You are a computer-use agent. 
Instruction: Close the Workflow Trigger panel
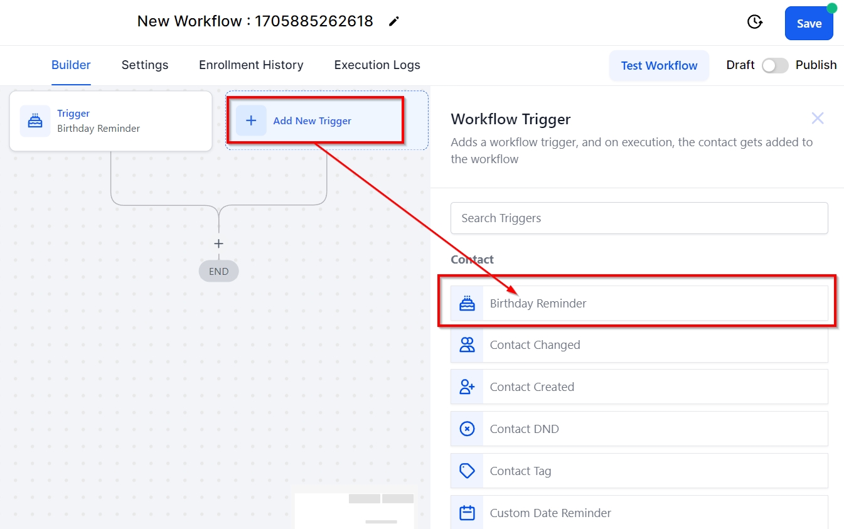[x=817, y=118]
